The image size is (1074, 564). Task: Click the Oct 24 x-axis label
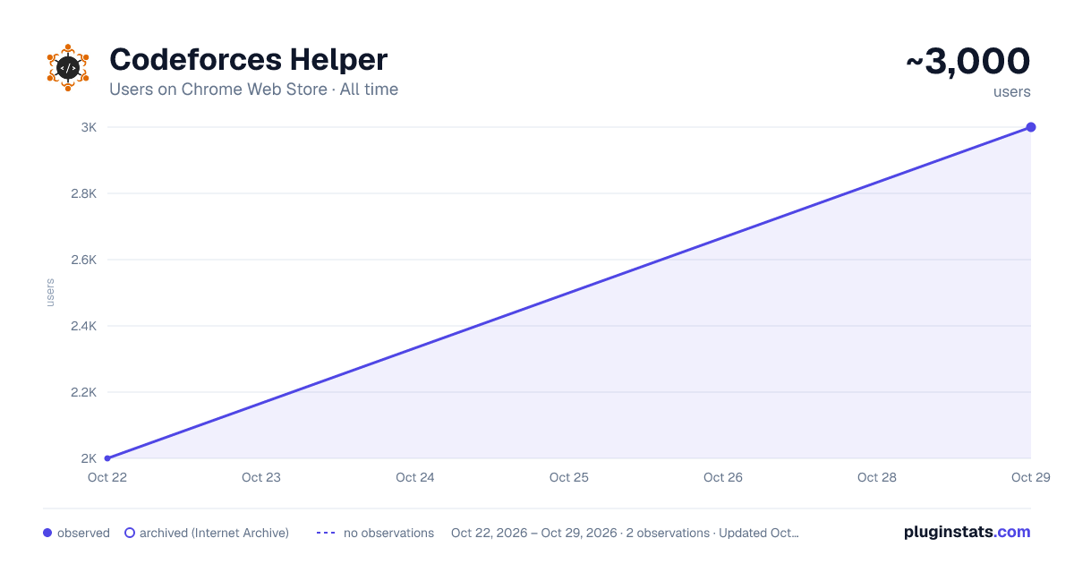coord(415,477)
